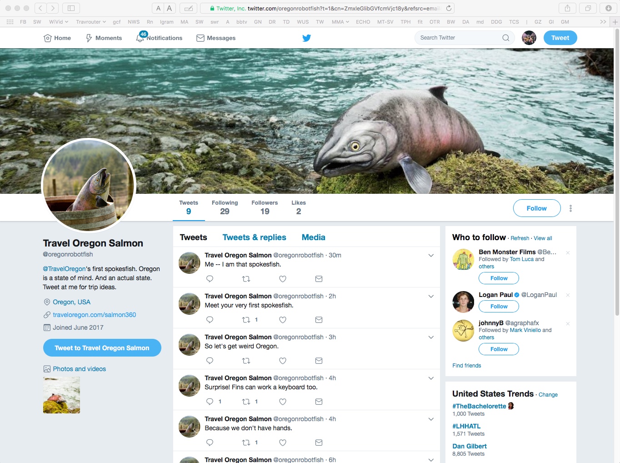Retweet "Fins can work a keyboard" tweet

tap(246, 402)
